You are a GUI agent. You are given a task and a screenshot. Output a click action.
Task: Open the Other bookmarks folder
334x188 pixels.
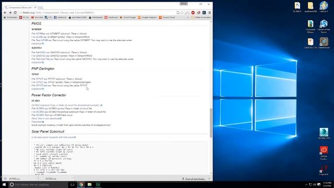tap(201, 17)
